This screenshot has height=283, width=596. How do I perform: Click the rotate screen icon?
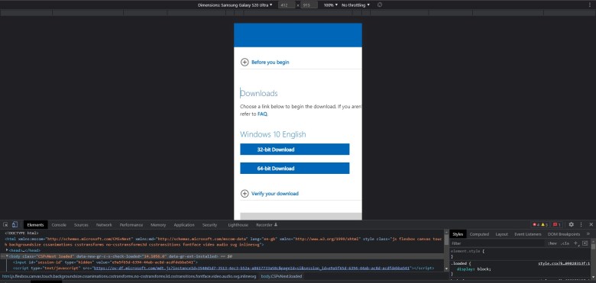point(380,5)
